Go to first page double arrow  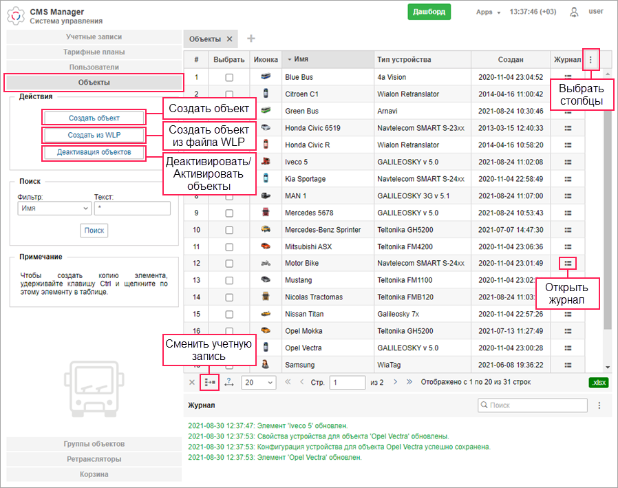288,381
